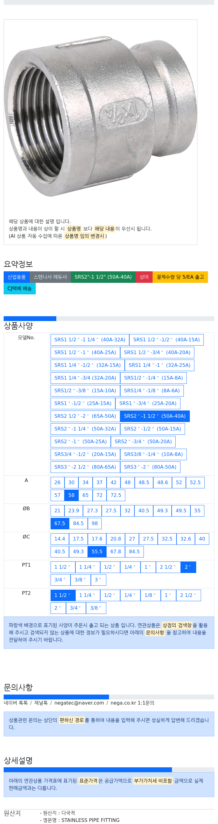Choose ØB value 84.5
The image size is (218, 824).
[x=78, y=523]
